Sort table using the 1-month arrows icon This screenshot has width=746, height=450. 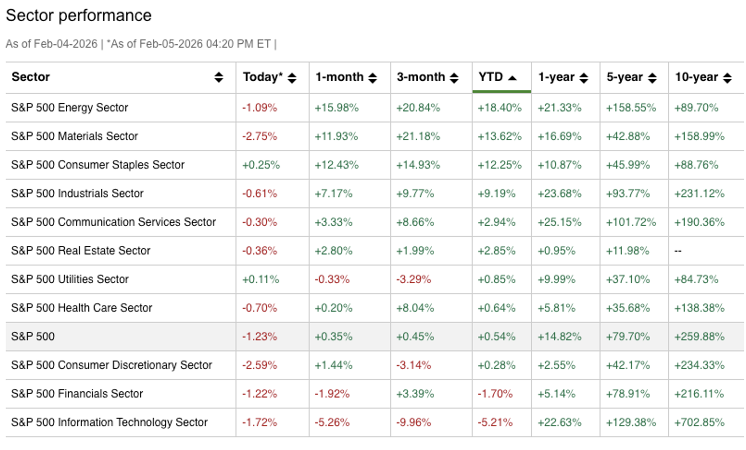372,78
